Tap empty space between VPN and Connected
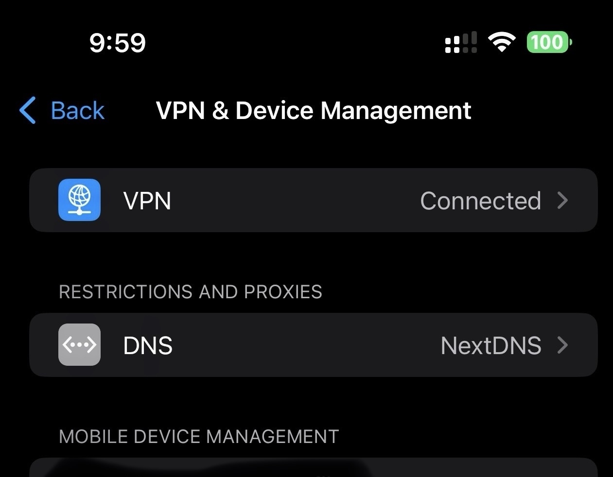613x477 pixels. (x=292, y=200)
